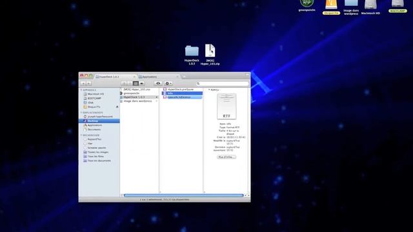This screenshot has height=232, width=413.
Task: Select the greenpois0n desktop icon
Action: (x=307, y=6)
